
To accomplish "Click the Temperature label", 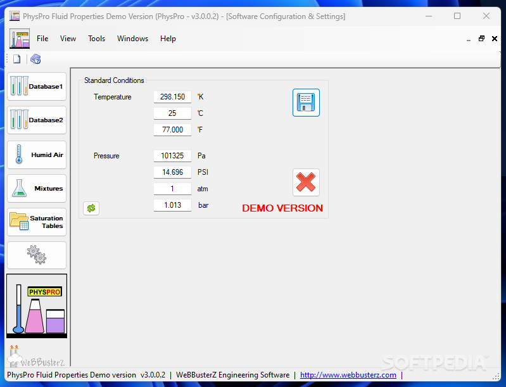I will tap(113, 97).
